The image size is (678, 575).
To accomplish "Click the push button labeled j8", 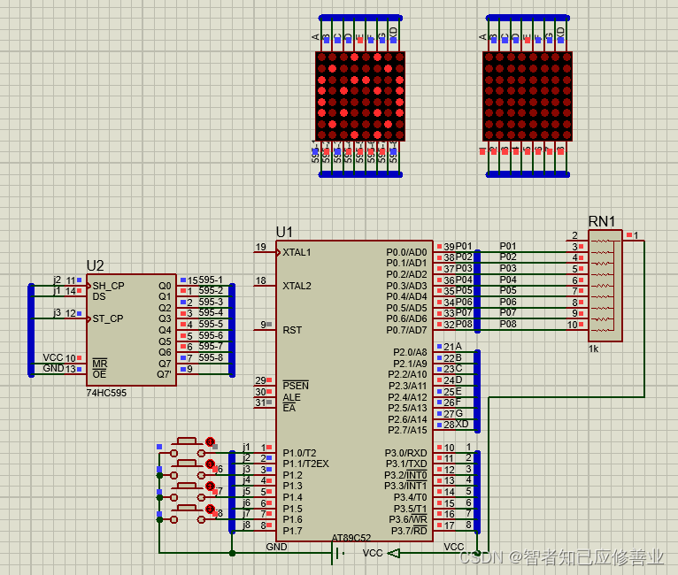I will click(x=188, y=514).
